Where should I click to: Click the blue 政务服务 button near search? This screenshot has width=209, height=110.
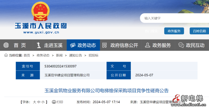(x=174, y=31)
